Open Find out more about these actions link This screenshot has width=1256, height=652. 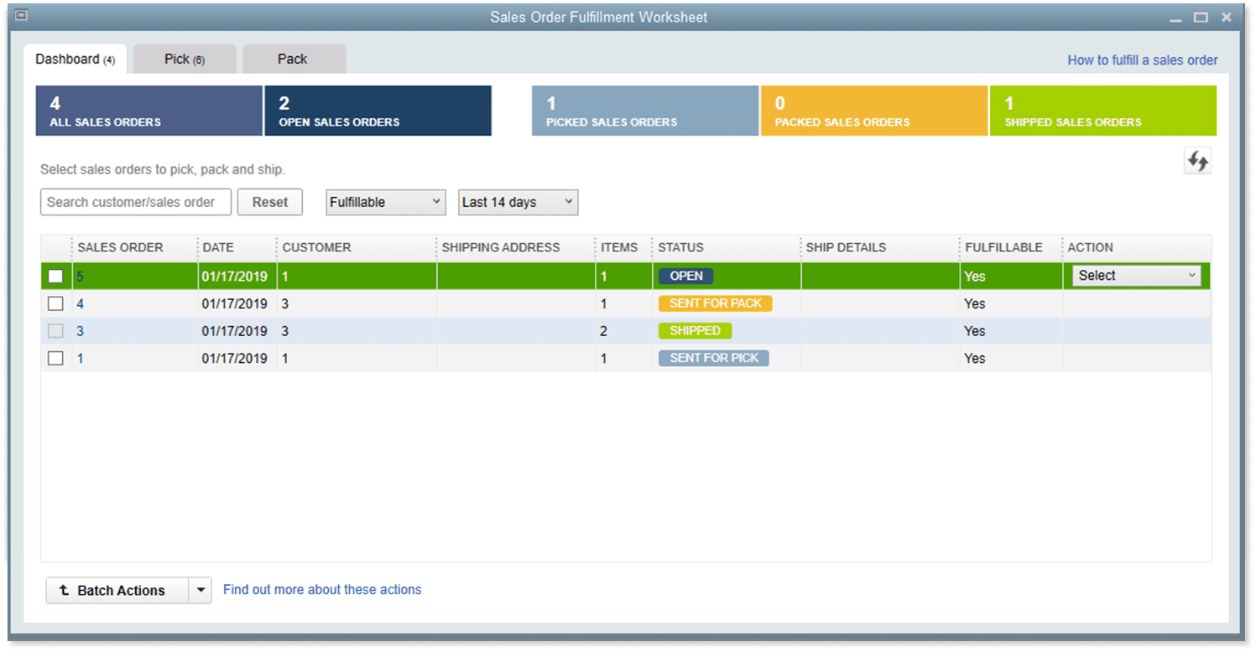pyautogui.click(x=322, y=590)
